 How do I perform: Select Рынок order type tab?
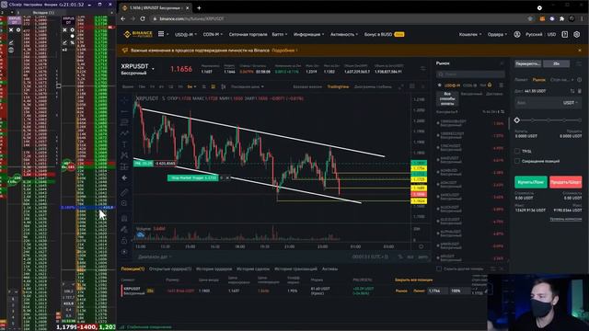pos(538,80)
